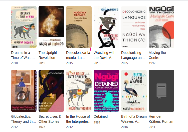Click the placeholder book icon for Herr der Krähen
Image resolution: width=188 pixels, height=132 pixels.
(x=161, y=91)
